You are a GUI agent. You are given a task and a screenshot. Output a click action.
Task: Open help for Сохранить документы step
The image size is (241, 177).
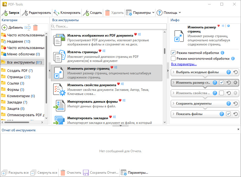229,104
